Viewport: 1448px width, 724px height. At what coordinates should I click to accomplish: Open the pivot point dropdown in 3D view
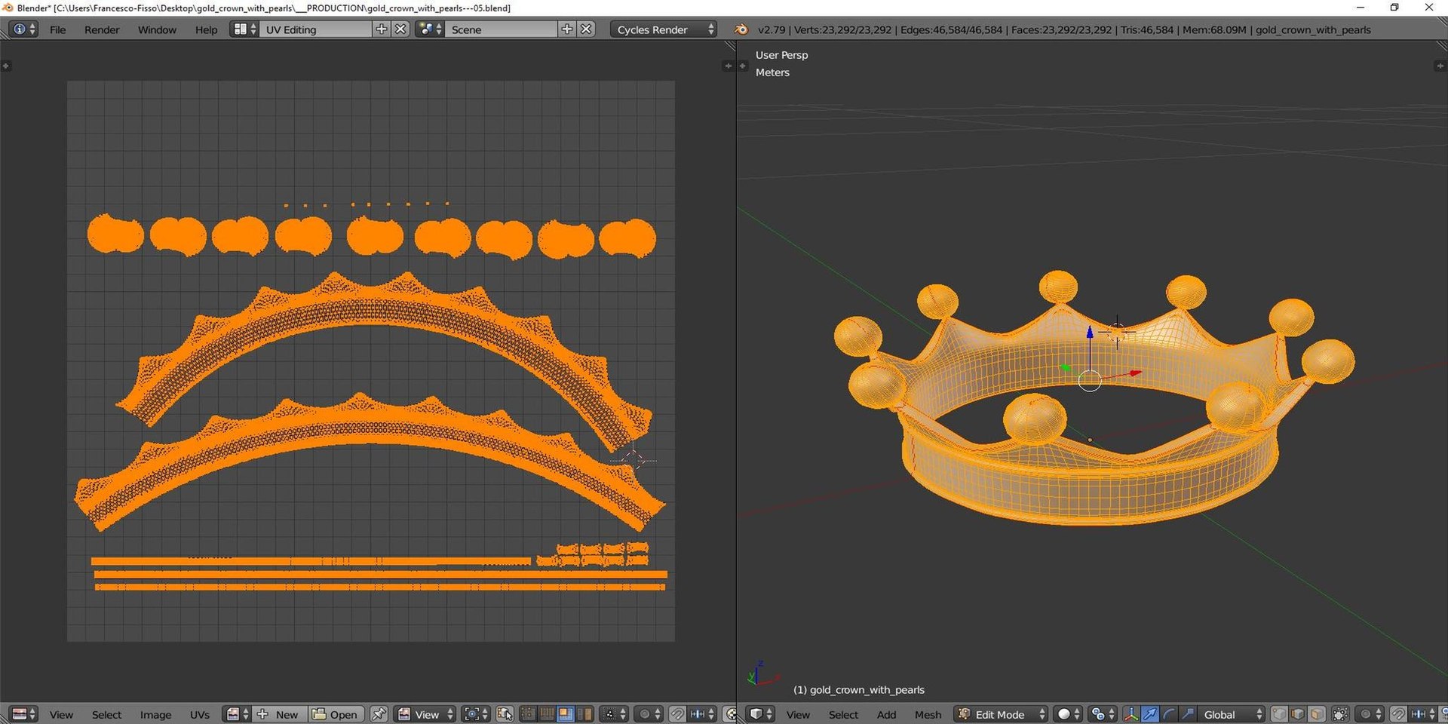(x=1103, y=714)
